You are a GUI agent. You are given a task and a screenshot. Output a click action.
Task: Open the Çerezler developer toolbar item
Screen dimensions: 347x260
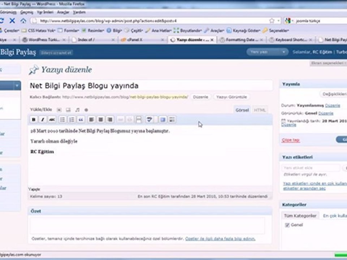(9, 30)
